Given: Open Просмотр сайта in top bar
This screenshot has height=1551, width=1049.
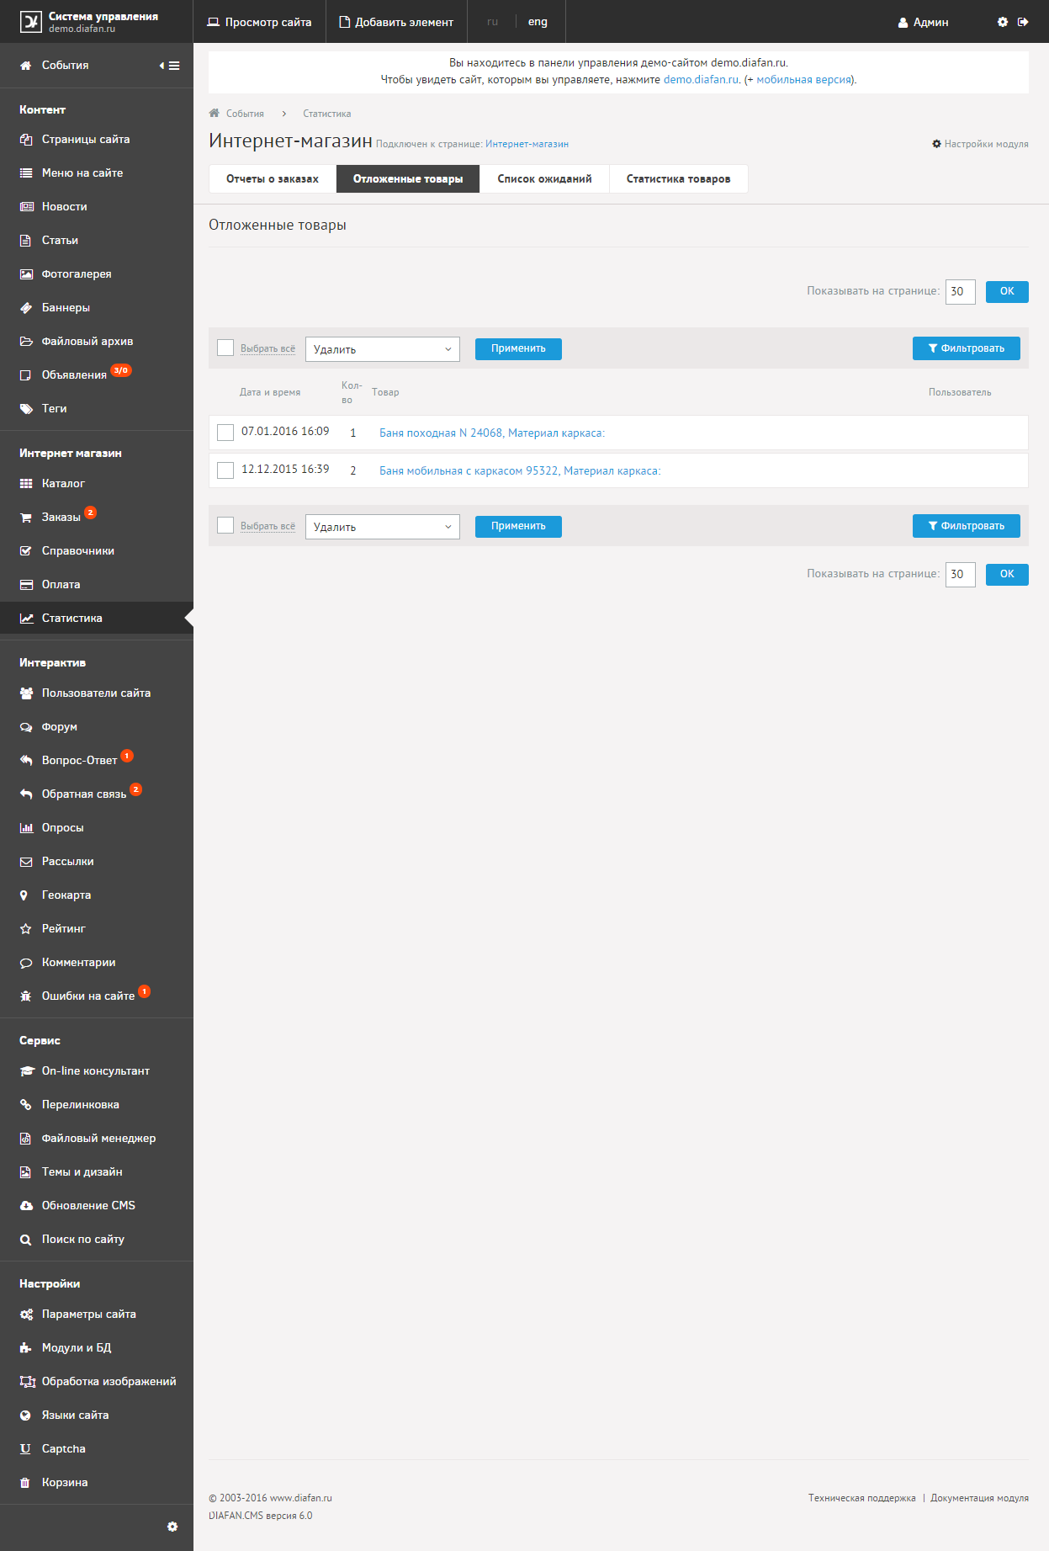Looking at the screenshot, I should [259, 22].
